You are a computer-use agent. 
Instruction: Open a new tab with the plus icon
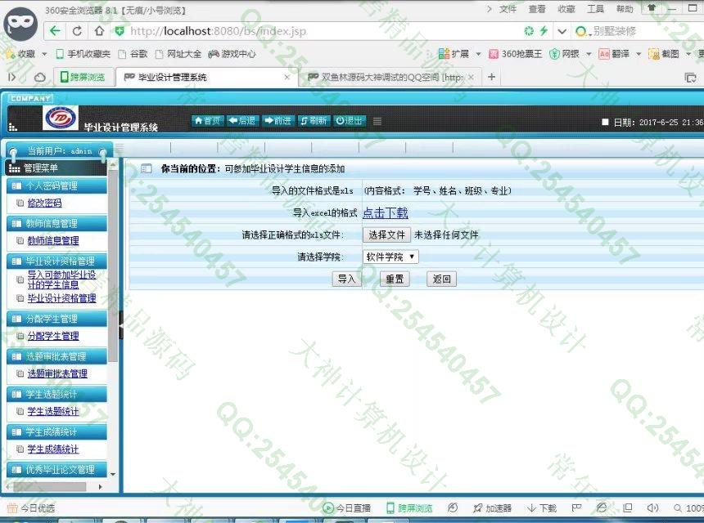(x=491, y=77)
